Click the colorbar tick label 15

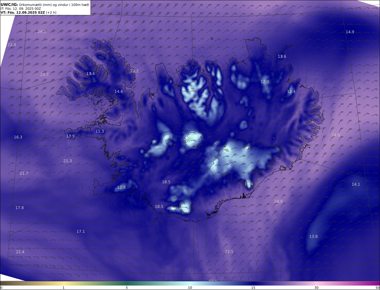(x=253, y=288)
